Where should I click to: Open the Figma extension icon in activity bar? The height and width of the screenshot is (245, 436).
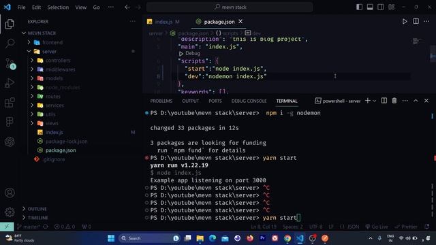[x=10, y=122]
